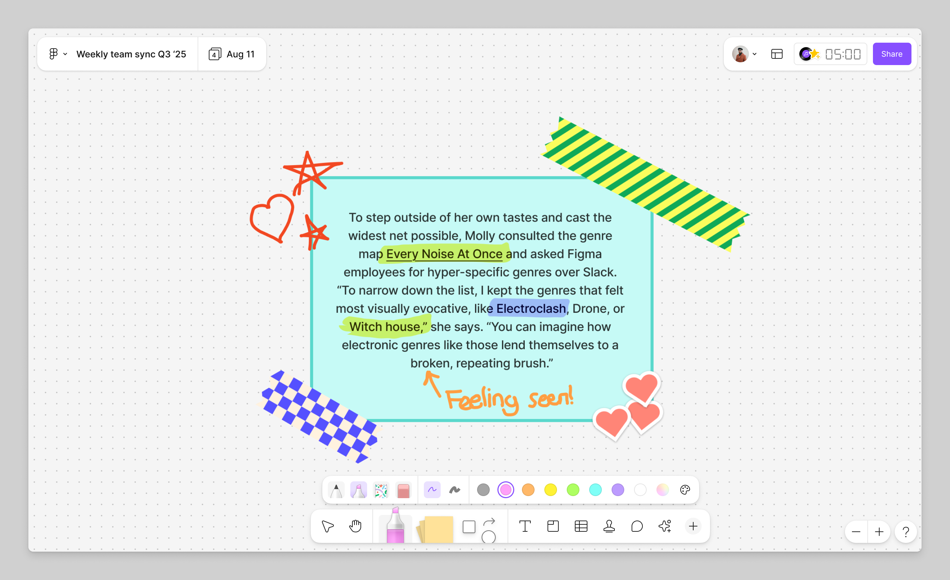Expand the main menu chevron beside Figma logo
This screenshot has height=580, width=950.
point(65,54)
